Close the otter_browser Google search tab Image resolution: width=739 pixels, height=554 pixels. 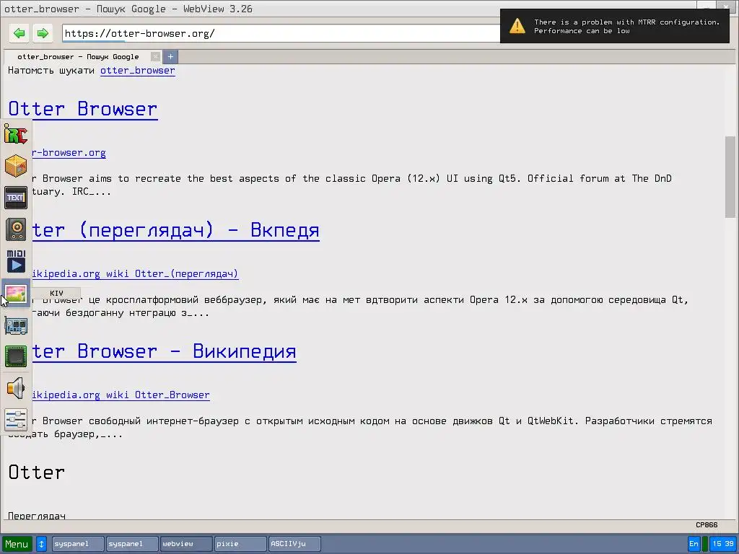coord(156,56)
